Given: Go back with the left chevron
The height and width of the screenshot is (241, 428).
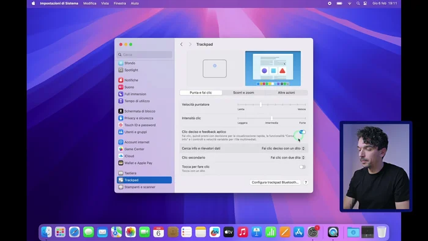Looking at the screenshot, I should 182,44.
